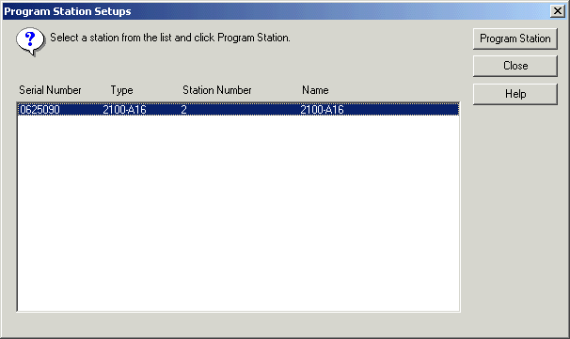
Task: Click the Name column header
Action: [x=315, y=90]
